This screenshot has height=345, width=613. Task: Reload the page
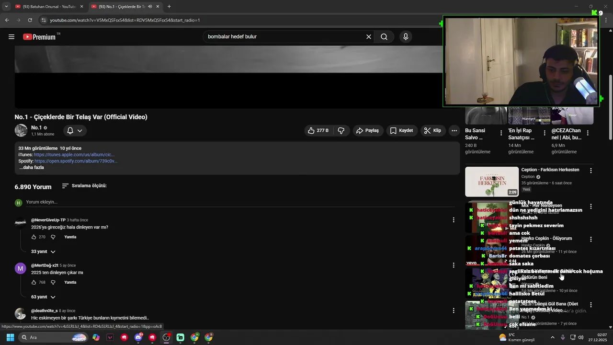click(x=30, y=20)
